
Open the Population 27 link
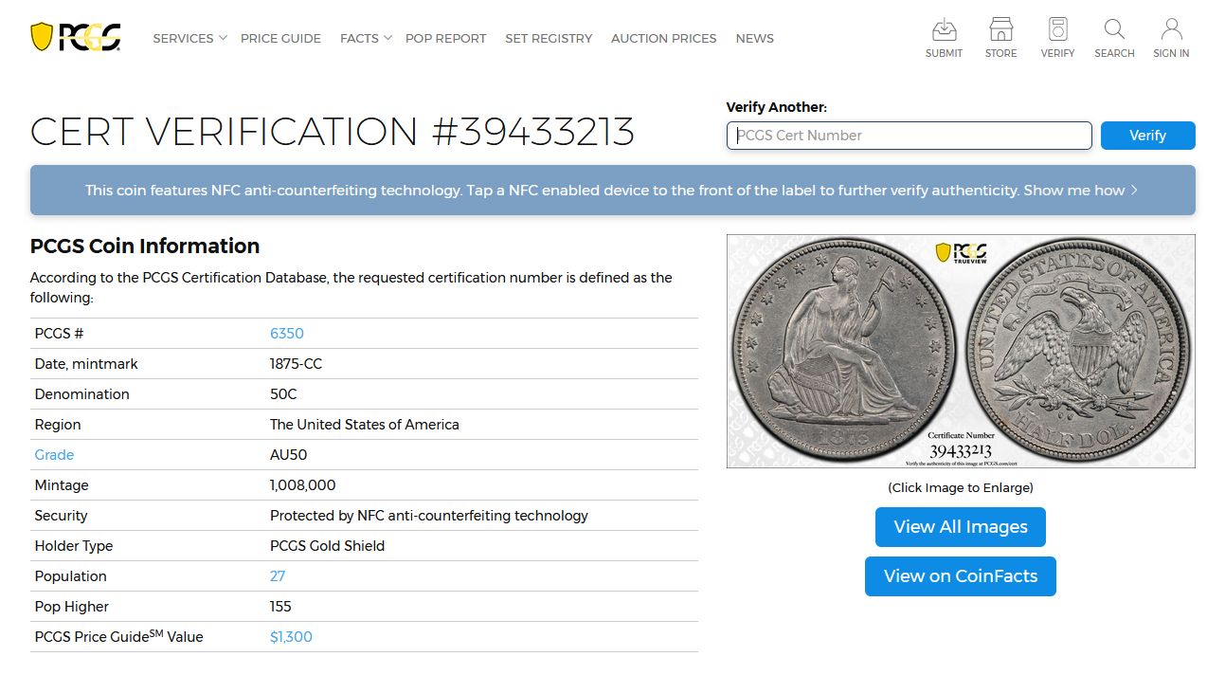(278, 576)
